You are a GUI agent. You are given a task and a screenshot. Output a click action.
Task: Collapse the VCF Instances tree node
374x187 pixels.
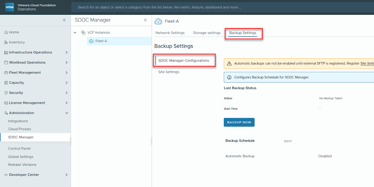click(x=75, y=33)
